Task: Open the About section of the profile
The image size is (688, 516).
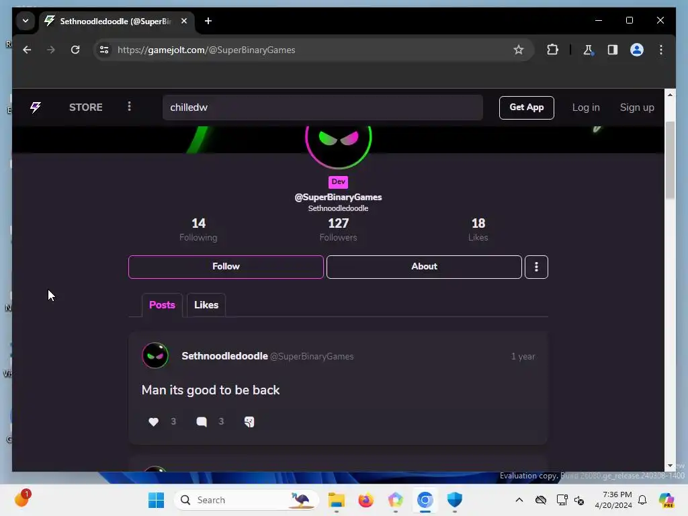Action: click(x=424, y=267)
